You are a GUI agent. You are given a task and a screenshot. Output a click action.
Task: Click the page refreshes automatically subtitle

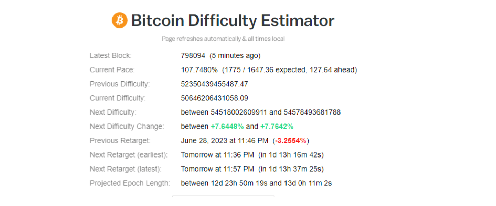[x=223, y=39]
